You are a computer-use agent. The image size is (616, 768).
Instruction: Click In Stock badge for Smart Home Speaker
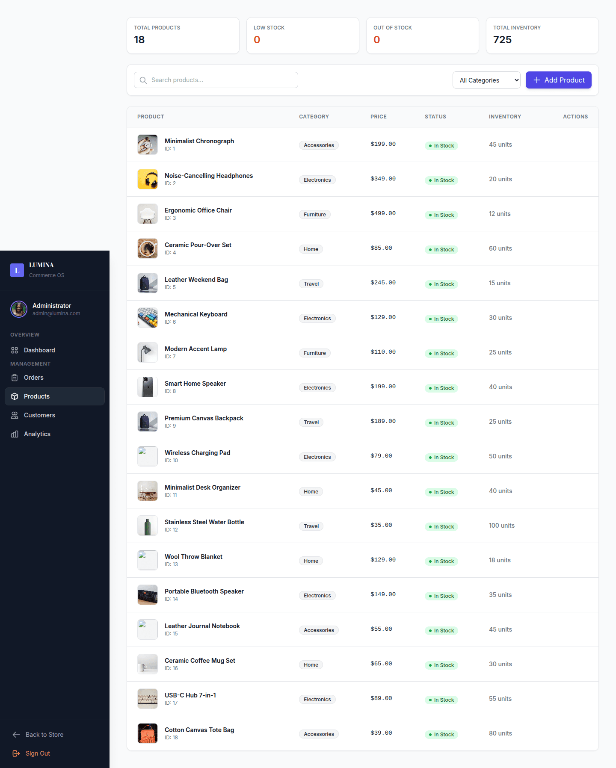click(x=441, y=388)
